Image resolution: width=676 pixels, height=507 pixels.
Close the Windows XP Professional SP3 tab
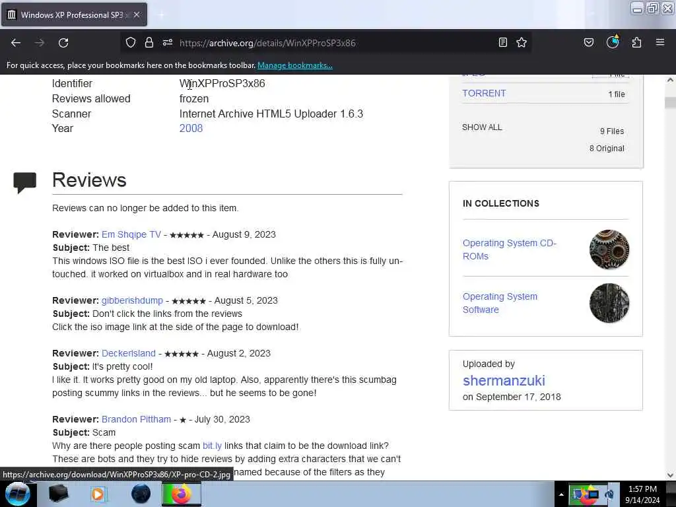pyautogui.click(x=137, y=15)
